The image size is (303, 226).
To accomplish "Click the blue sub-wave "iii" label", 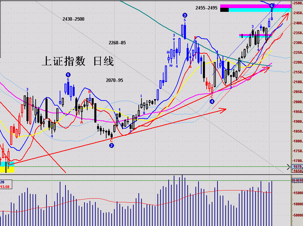I will pos(168,52).
